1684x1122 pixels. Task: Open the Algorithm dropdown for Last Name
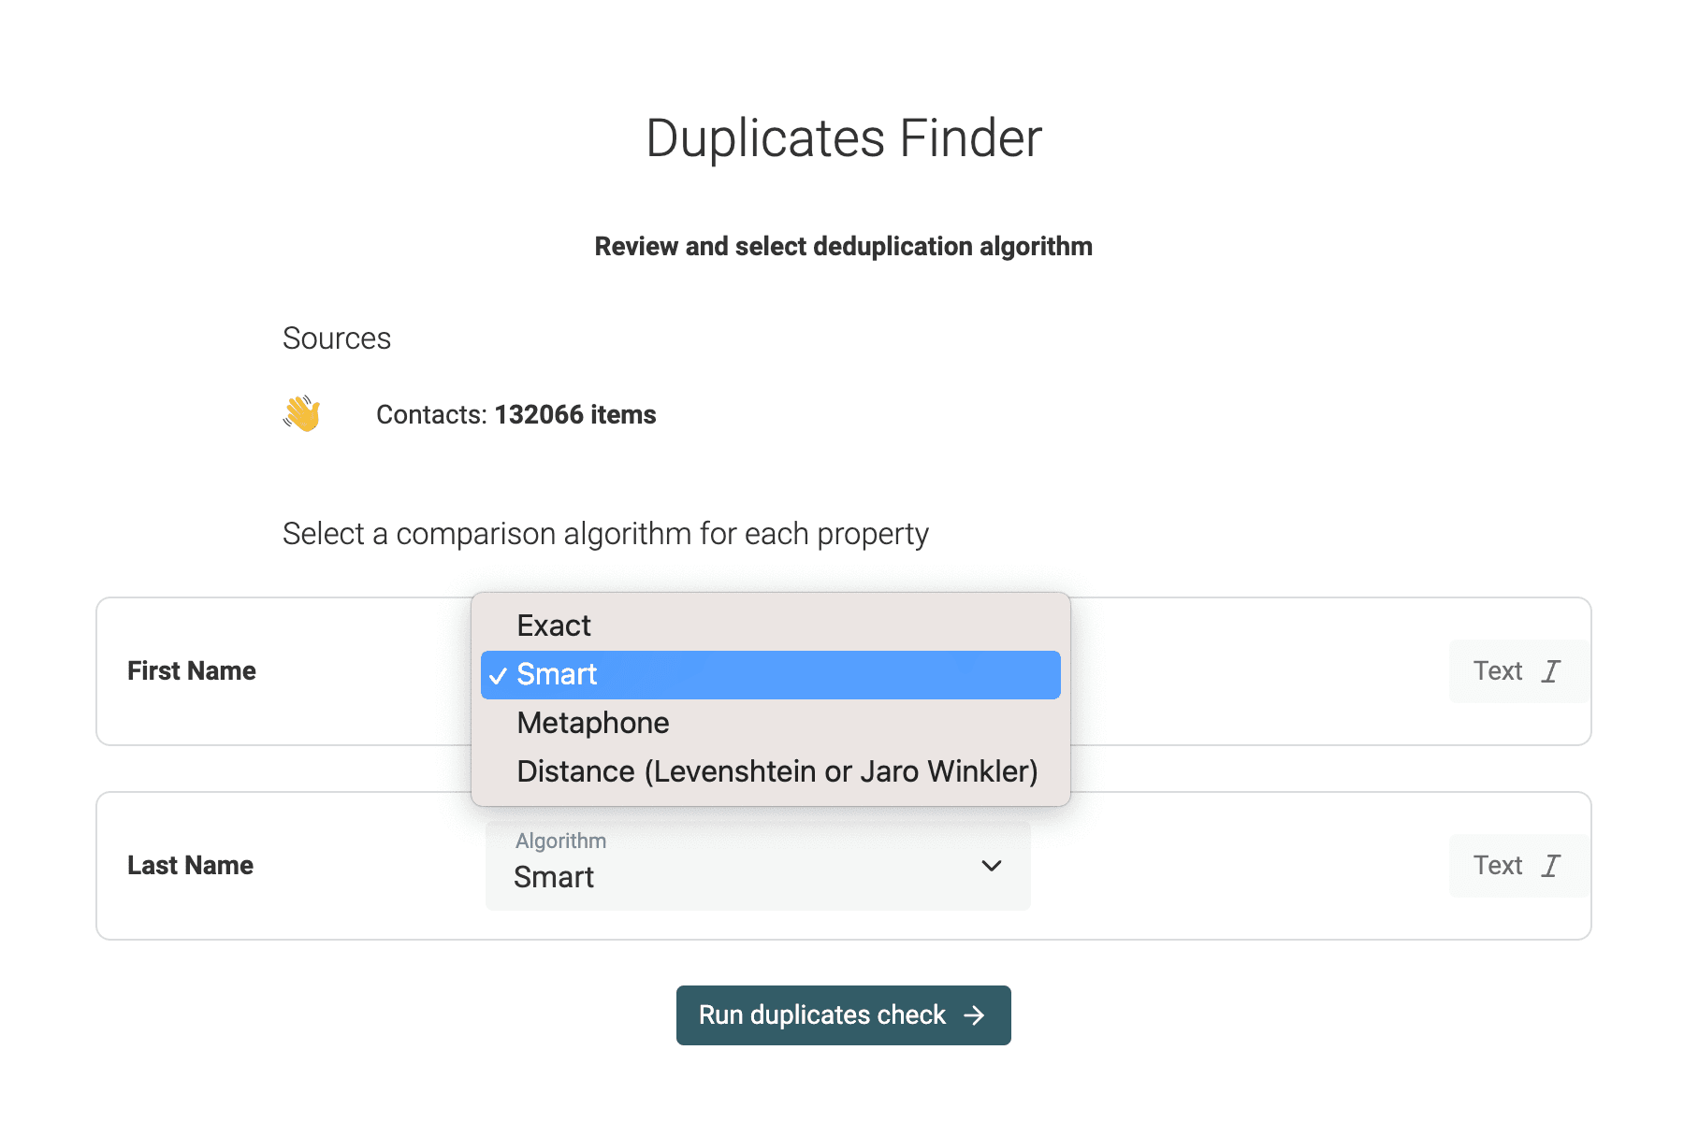click(x=756, y=867)
